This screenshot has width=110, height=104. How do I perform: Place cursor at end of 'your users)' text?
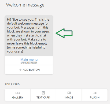23,51
